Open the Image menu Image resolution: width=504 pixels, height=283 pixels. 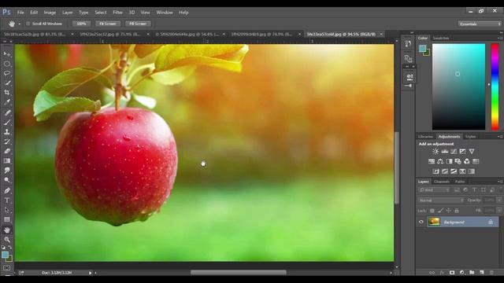coord(50,13)
